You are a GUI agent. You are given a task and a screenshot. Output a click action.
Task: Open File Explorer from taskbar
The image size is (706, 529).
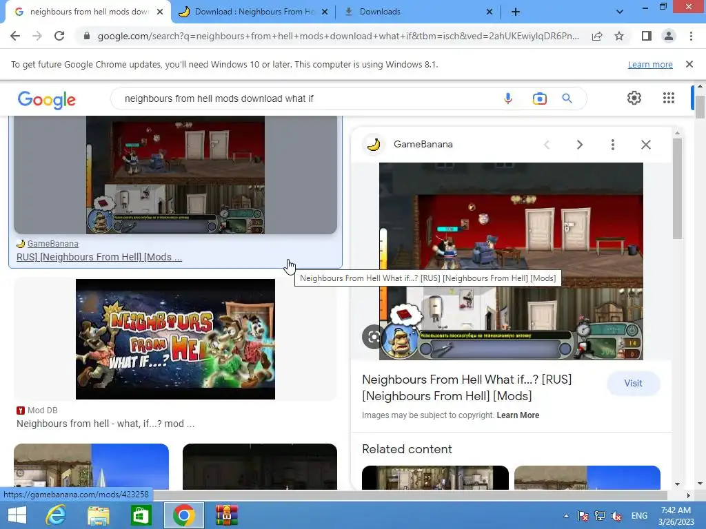pyautogui.click(x=98, y=515)
